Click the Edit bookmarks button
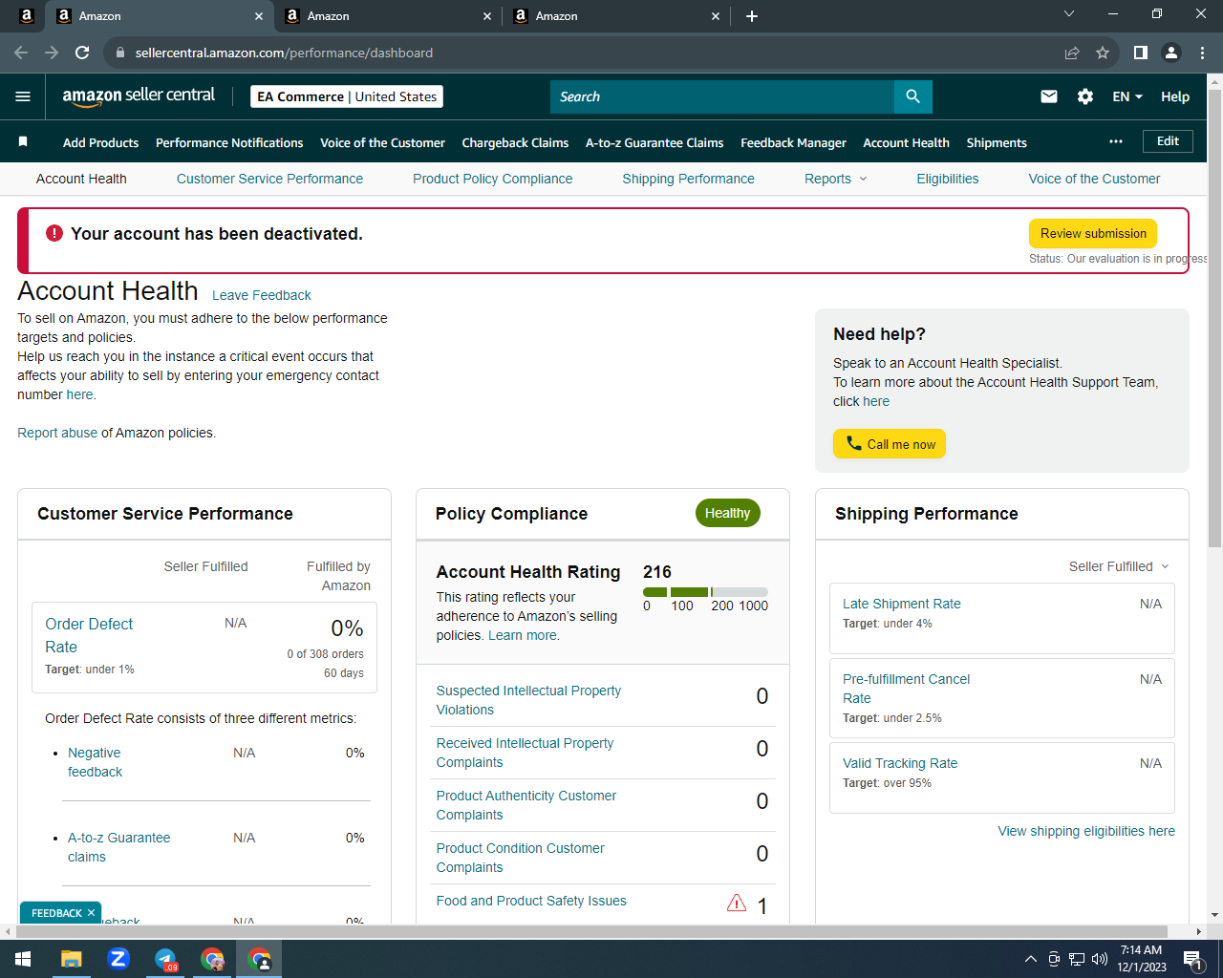This screenshot has height=978, width=1223. (1168, 141)
